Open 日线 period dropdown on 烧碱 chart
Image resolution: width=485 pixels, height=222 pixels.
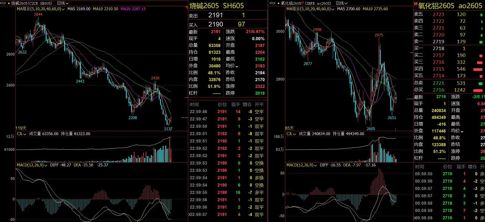point(63,3)
